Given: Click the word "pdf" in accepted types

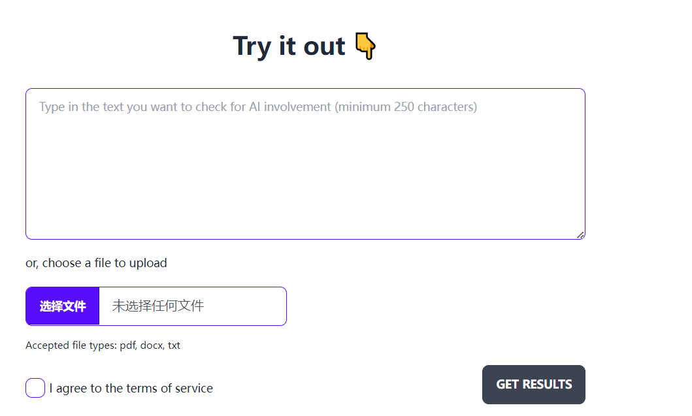Looking at the screenshot, I should pyautogui.click(x=127, y=345).
